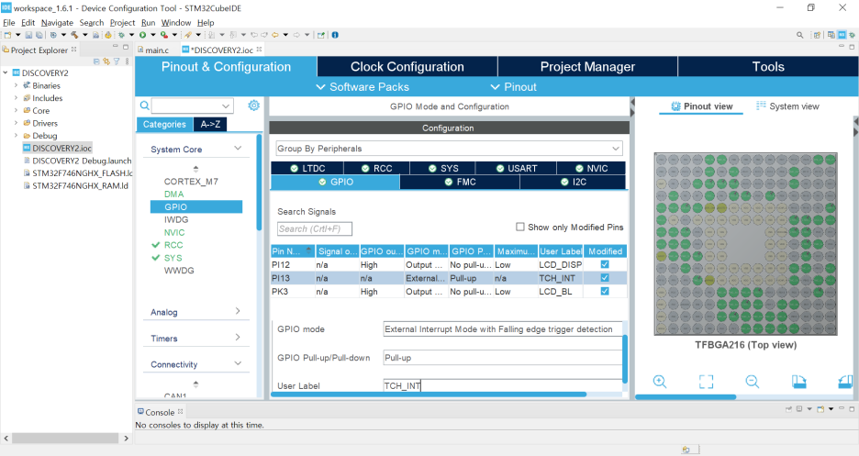Switch to Device Configuration Tool perspective icon

(x=842, y=35)
